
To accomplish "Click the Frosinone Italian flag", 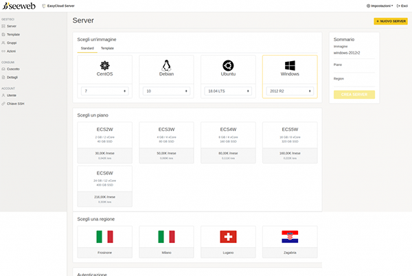I will pyautogui.click(x=105, y=236).
